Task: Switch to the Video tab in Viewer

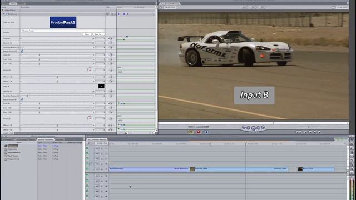Action: click(x=5, y=4)
